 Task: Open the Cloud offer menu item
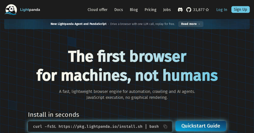click(97, 10)
